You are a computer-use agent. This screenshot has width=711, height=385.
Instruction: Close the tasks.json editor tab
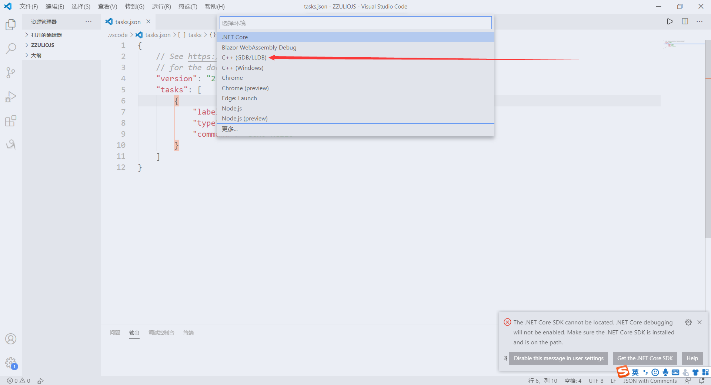click(148, 22)
